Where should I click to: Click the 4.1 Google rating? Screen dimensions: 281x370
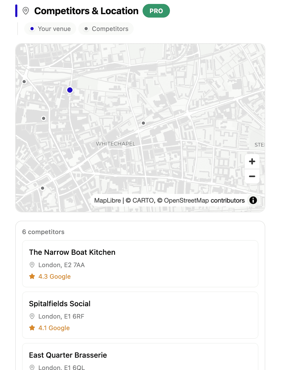pos(54,328)
